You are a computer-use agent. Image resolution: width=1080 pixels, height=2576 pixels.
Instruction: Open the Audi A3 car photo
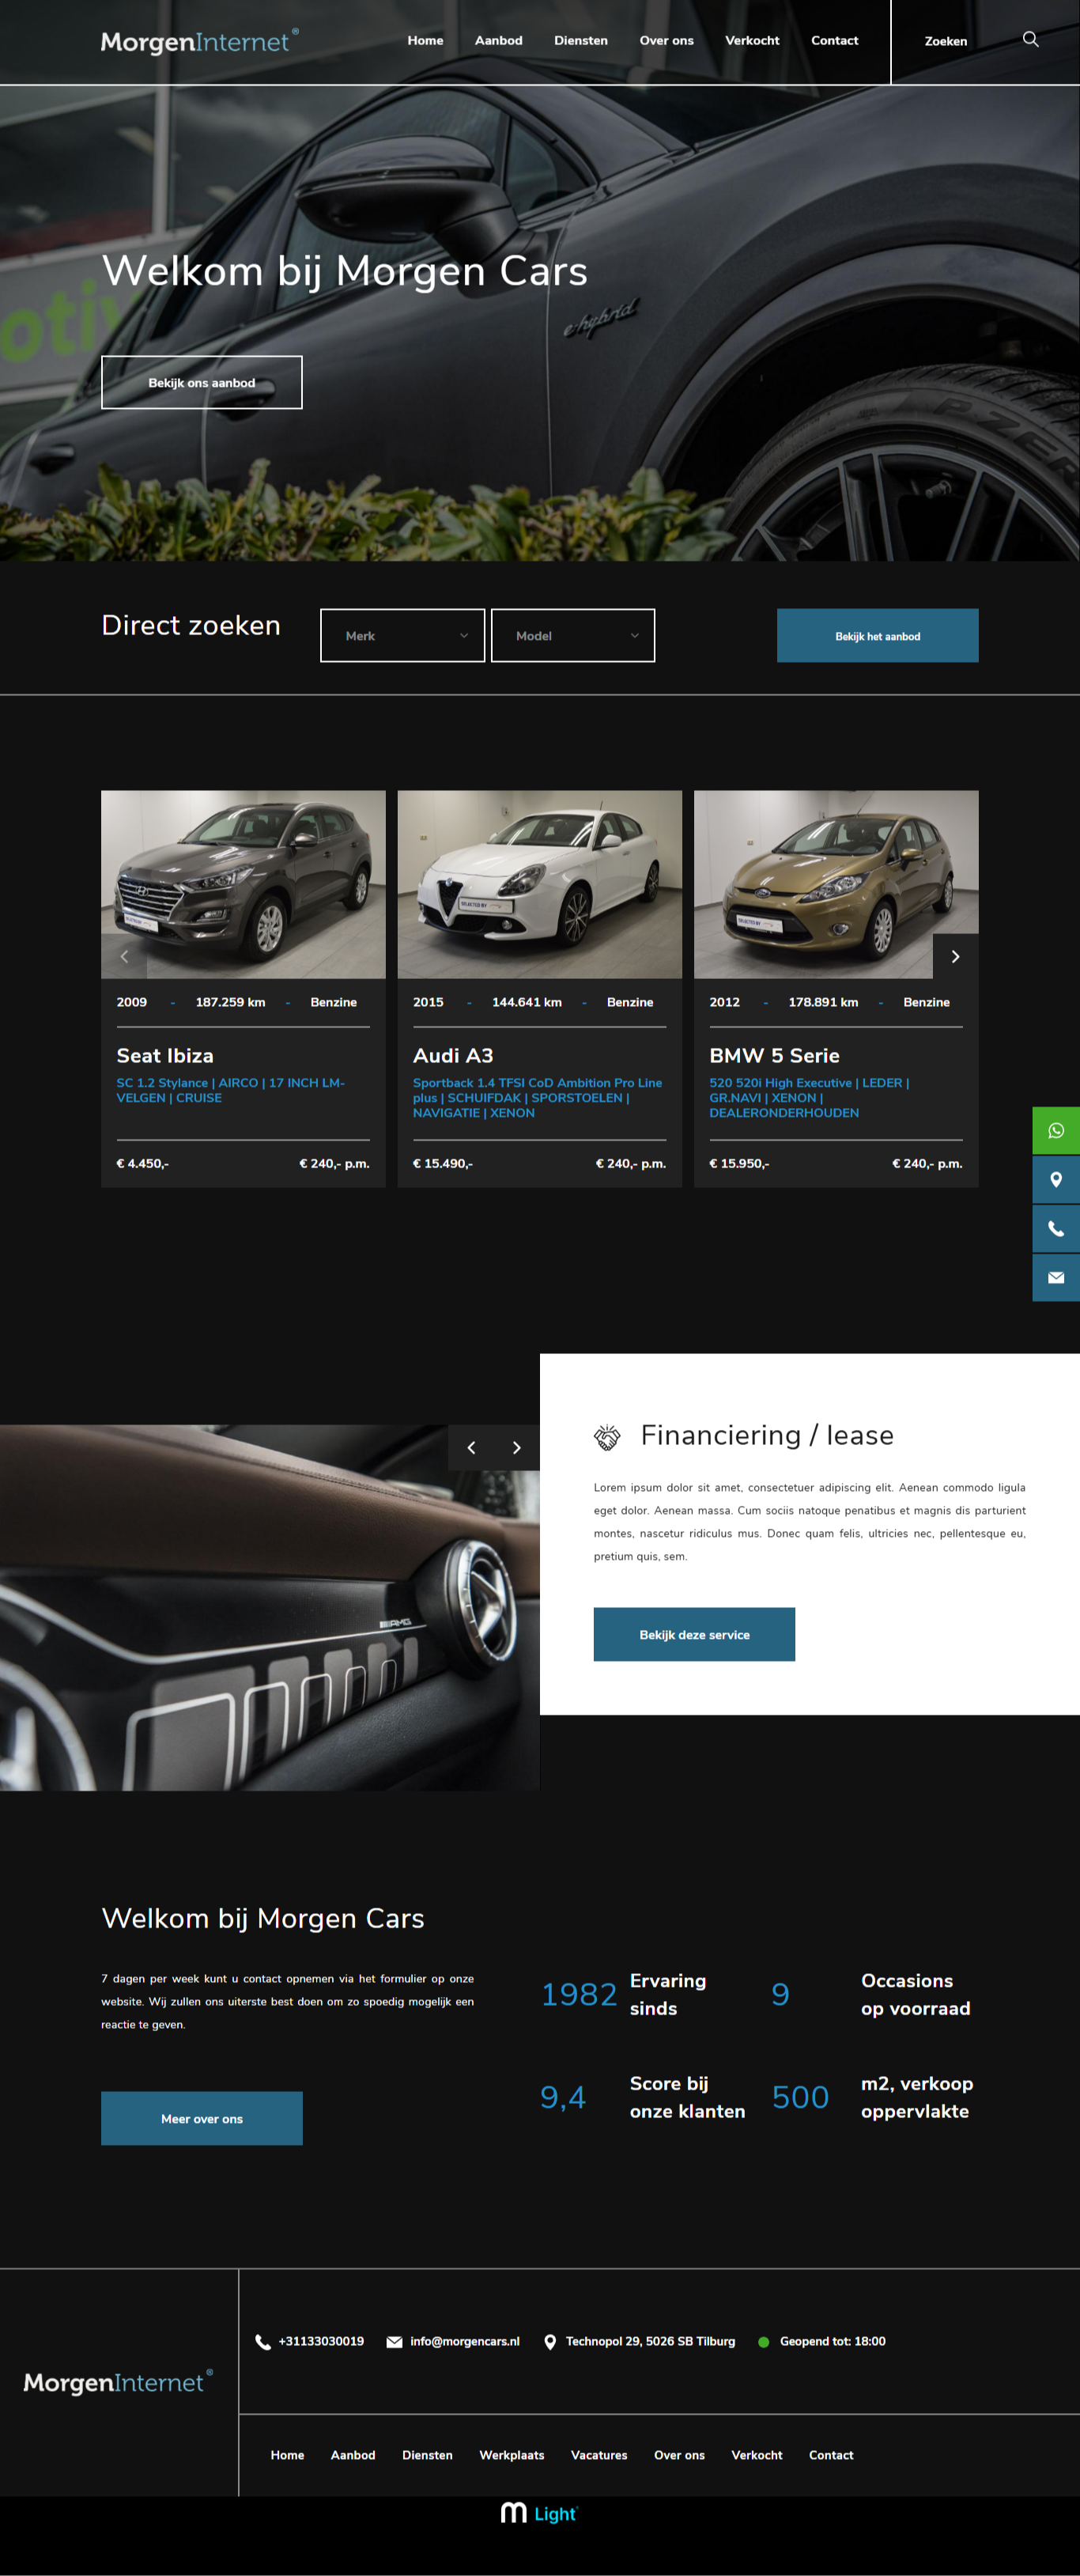539,884
